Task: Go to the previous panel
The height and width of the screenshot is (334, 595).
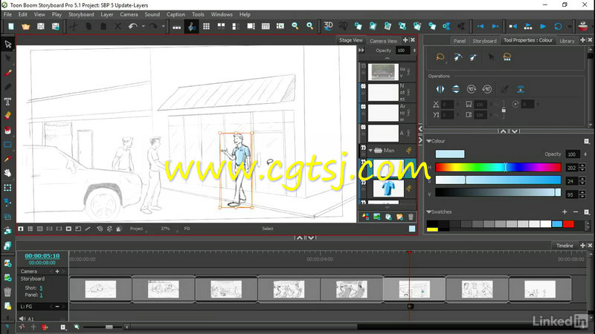Action: pos(480,26)
